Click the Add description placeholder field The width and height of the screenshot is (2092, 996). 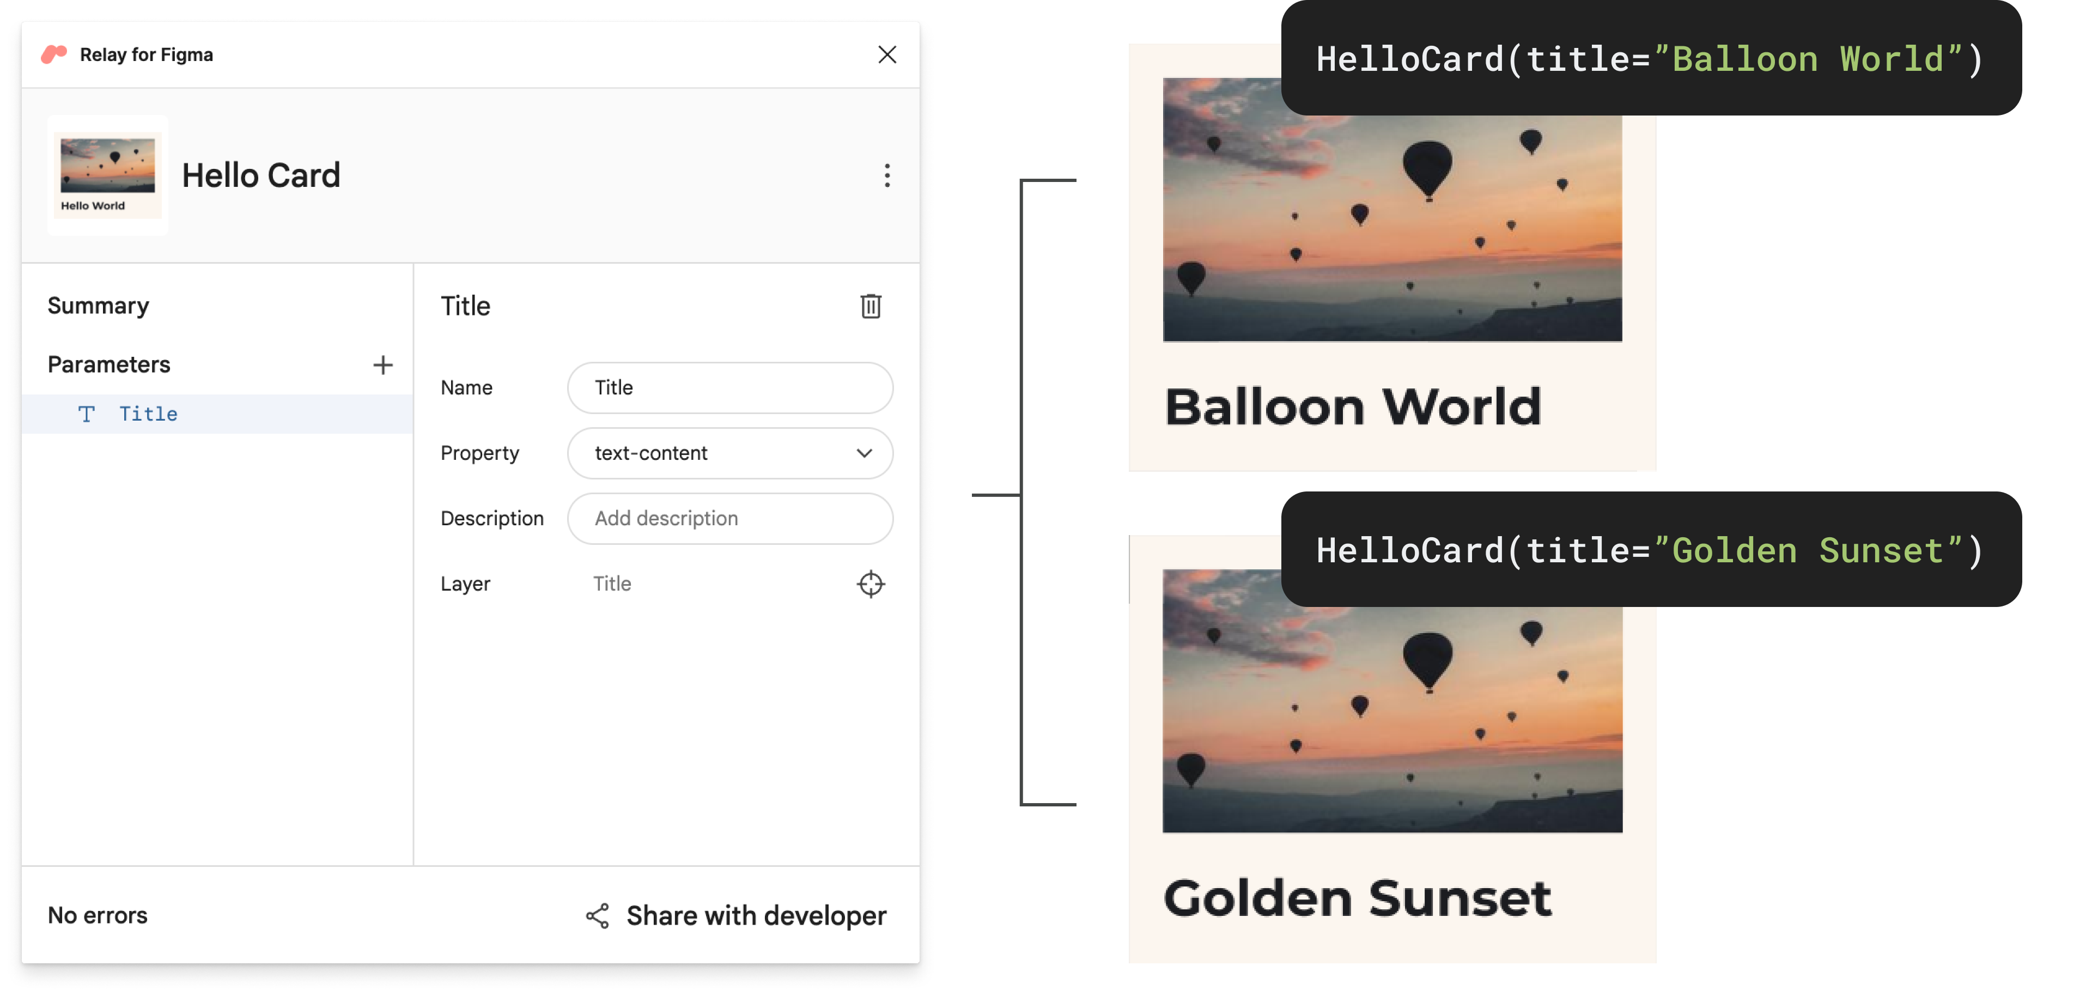731,518
